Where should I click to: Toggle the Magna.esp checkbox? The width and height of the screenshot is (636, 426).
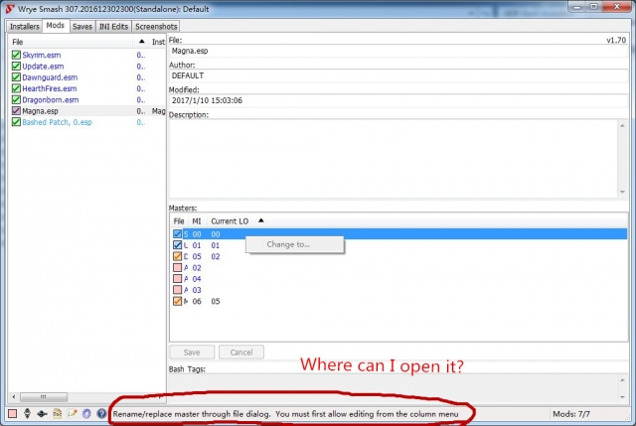click(16, 110)
